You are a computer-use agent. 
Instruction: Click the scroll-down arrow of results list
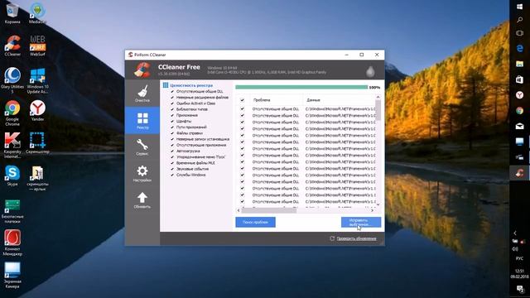378,204
